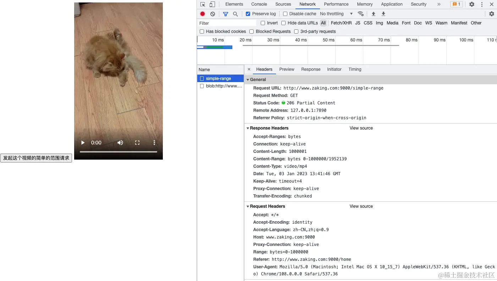Activate the inspect element picker icon
Image resolution: width=497 pixels, height=281 pixels.
203,4
